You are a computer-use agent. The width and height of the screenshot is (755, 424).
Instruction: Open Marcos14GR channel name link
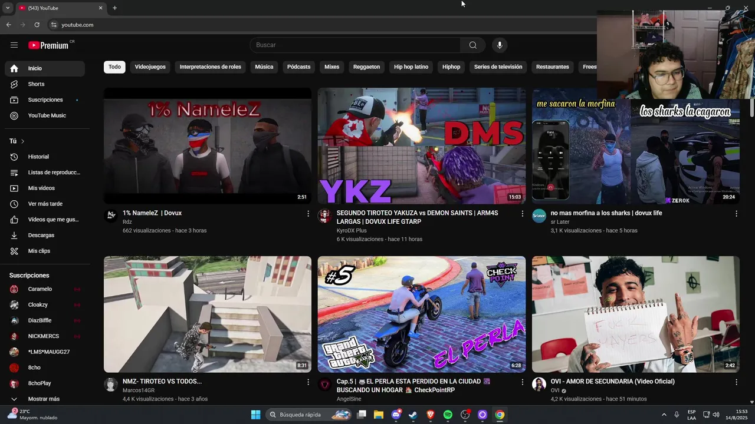pos(139,390)
